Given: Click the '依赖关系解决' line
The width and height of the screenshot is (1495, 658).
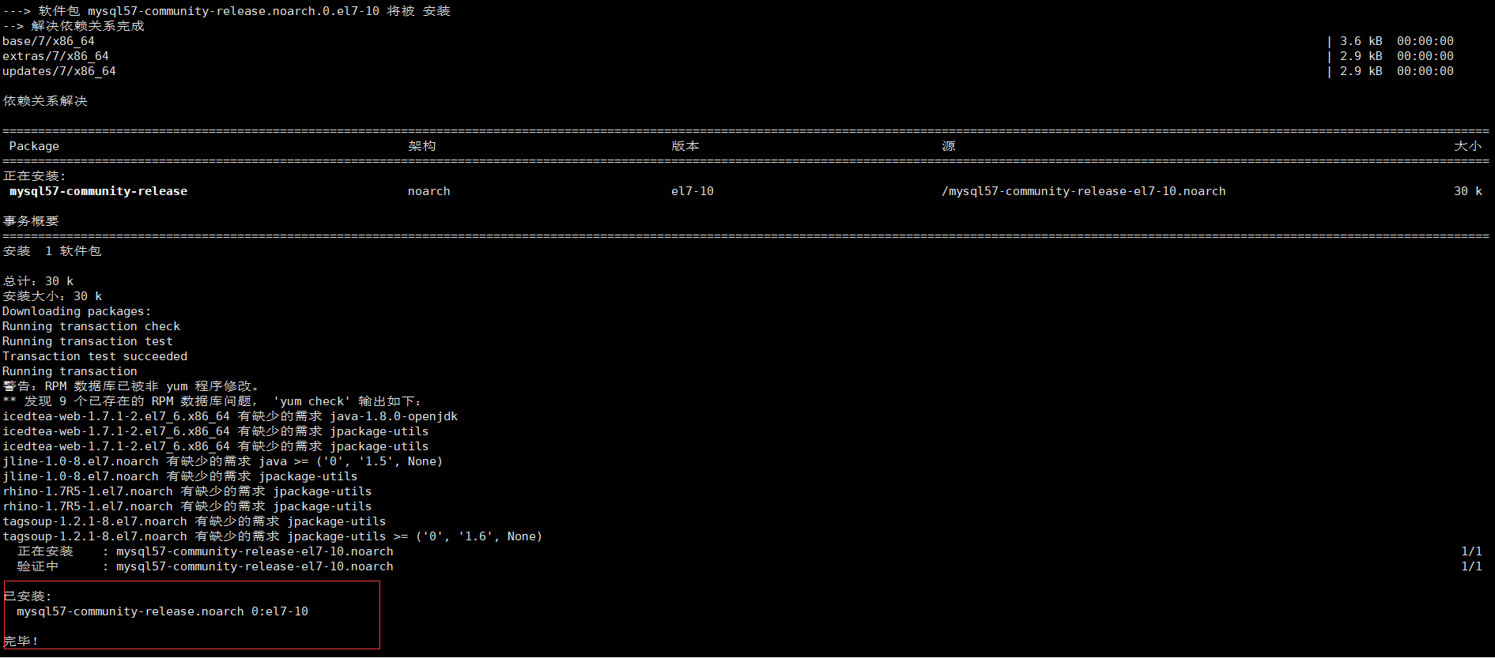Looking at the screenshot, I should click(45, 101).
